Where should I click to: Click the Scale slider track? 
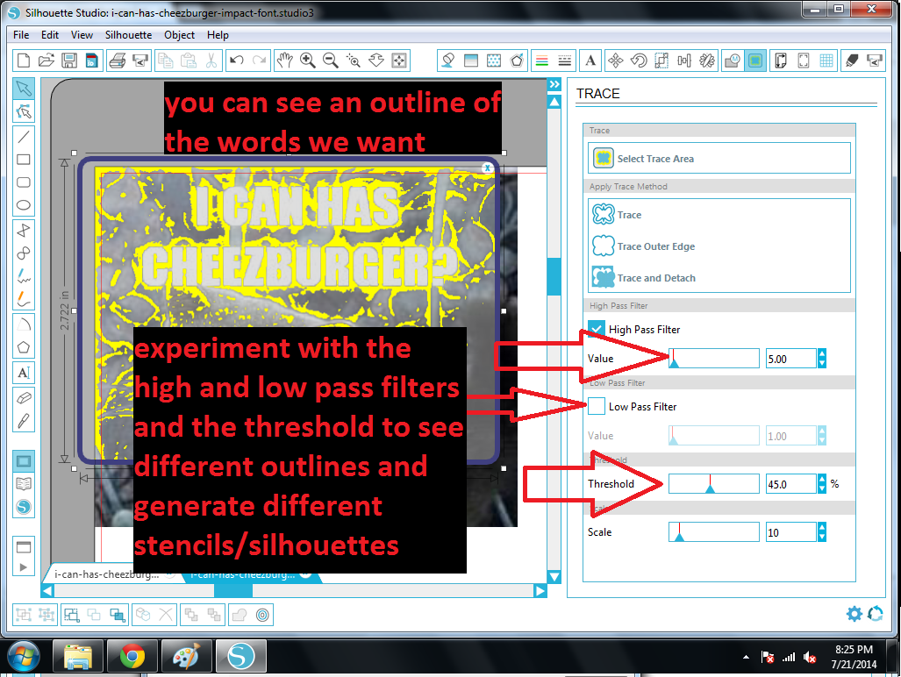point(713,532)
